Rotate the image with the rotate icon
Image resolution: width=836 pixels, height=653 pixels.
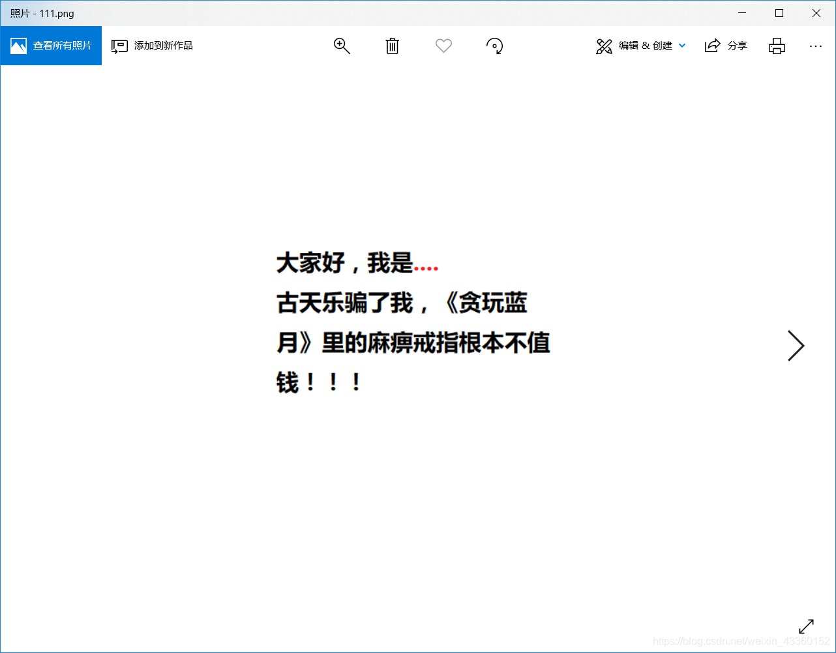pos(495,46)
